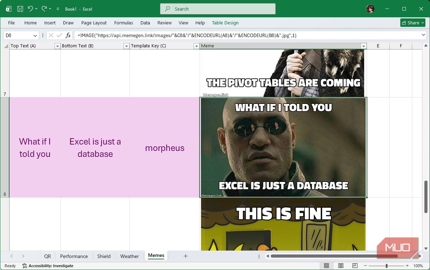Screen dimensions: 430x270
Task: Click the Cancel X icon in formula bar
Action: click(x=51, y=35)
